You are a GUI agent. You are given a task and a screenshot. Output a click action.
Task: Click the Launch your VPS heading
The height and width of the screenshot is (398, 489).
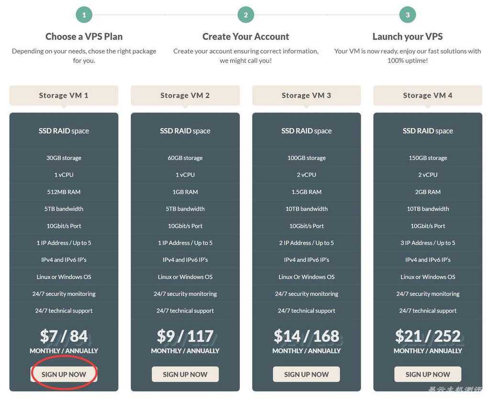[408, 36]
